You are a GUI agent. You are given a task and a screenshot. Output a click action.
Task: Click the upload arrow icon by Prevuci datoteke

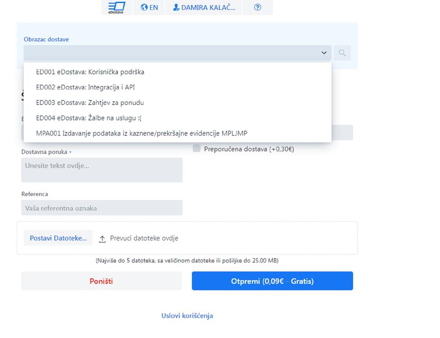click(102, 239)
